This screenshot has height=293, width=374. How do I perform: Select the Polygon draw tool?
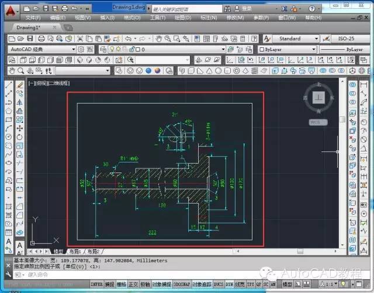coord(9,111)
